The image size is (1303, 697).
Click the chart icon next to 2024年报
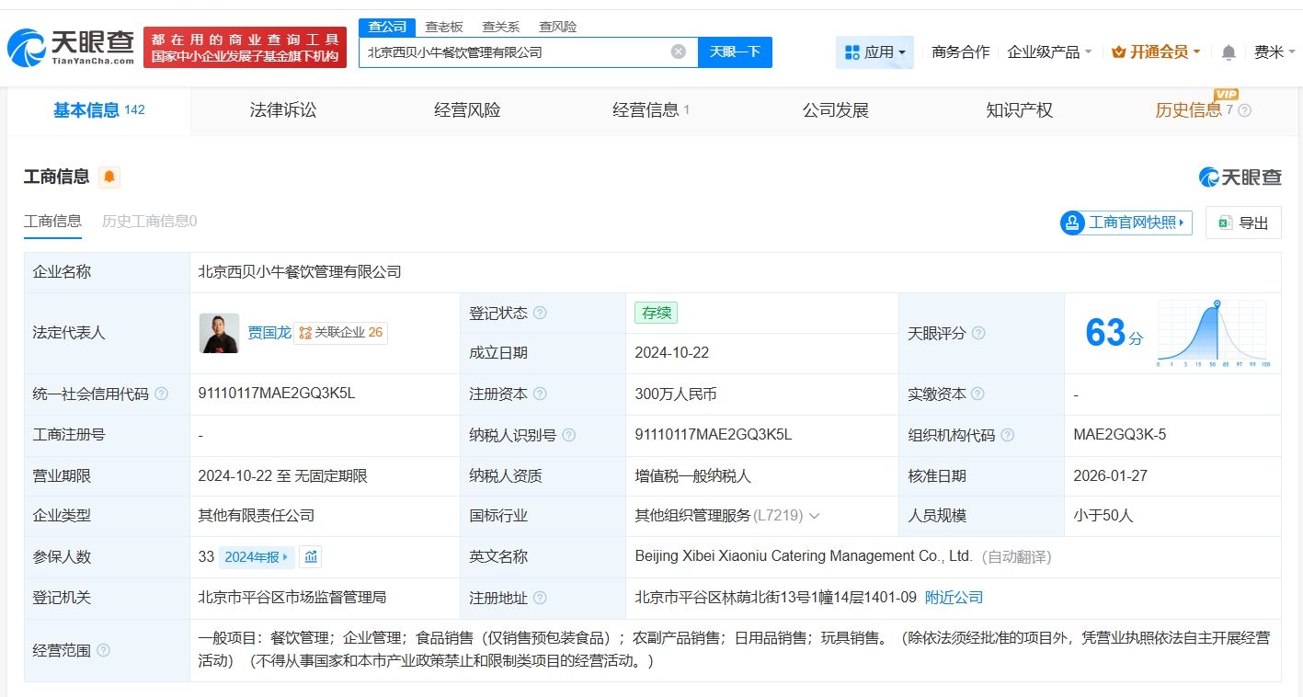311,556
